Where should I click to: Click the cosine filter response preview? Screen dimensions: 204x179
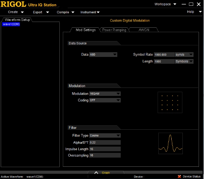point(171,143)
